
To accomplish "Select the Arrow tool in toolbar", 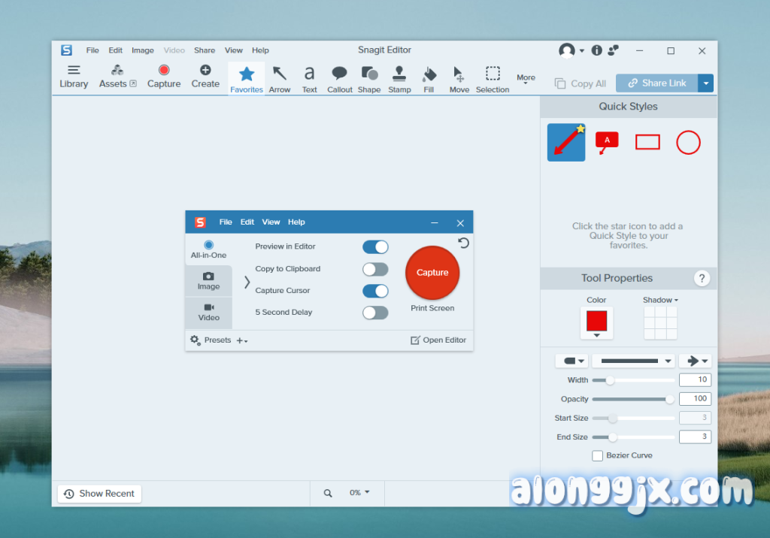I will (x=280, y=78).
